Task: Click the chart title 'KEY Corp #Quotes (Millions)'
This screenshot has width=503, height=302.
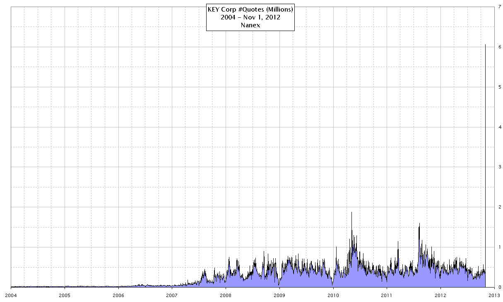Action: coord(250,10)
